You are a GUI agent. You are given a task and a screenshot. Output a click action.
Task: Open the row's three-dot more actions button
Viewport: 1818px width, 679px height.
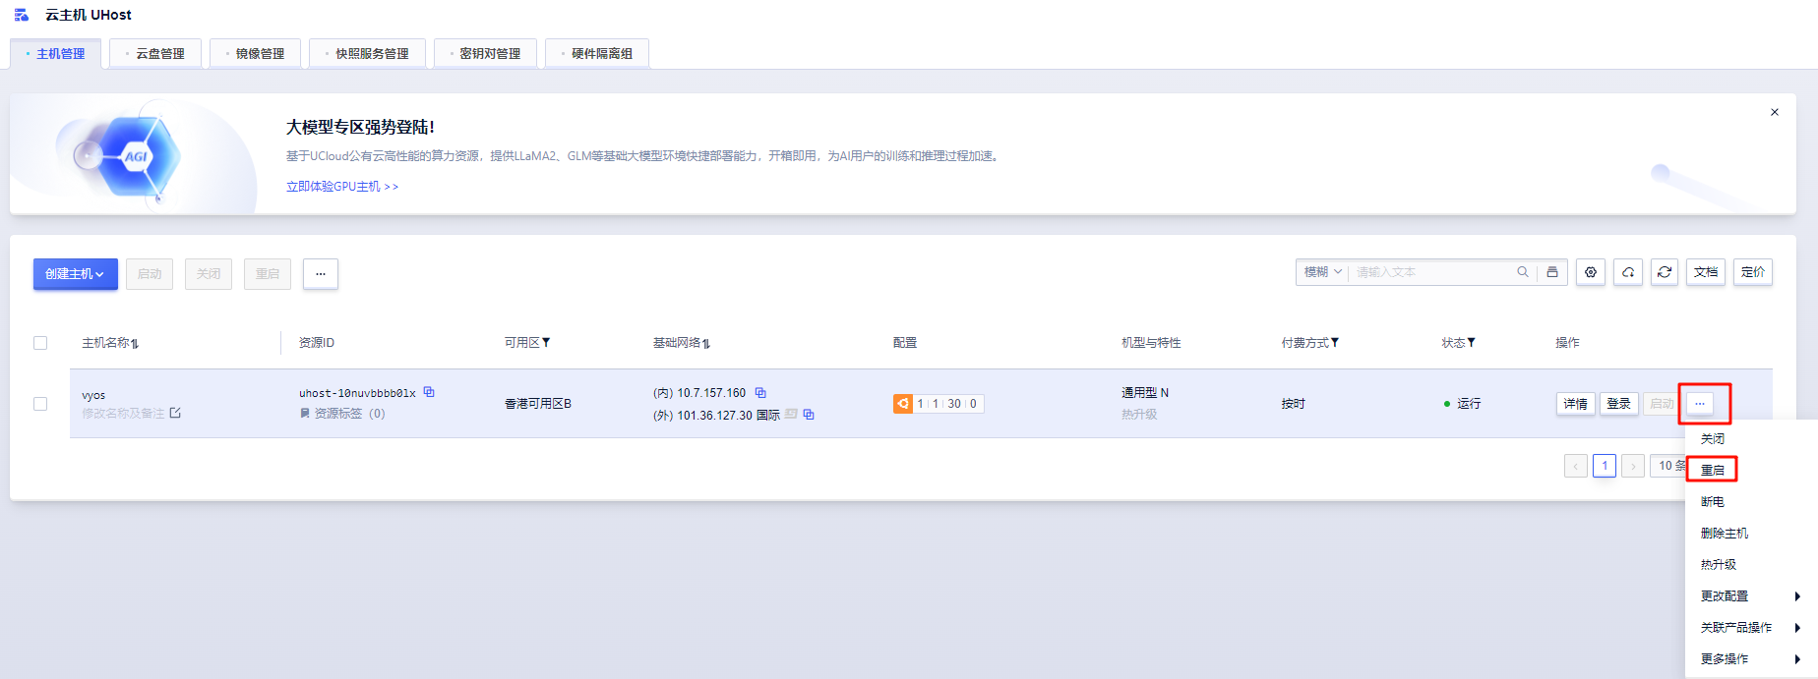click(x=1699, y=404)
